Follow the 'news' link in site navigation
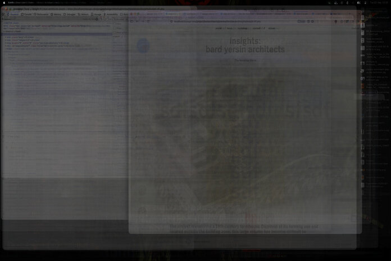 click(229, 28)
